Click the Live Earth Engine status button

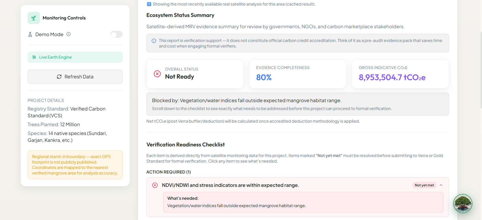coord(75,57)
